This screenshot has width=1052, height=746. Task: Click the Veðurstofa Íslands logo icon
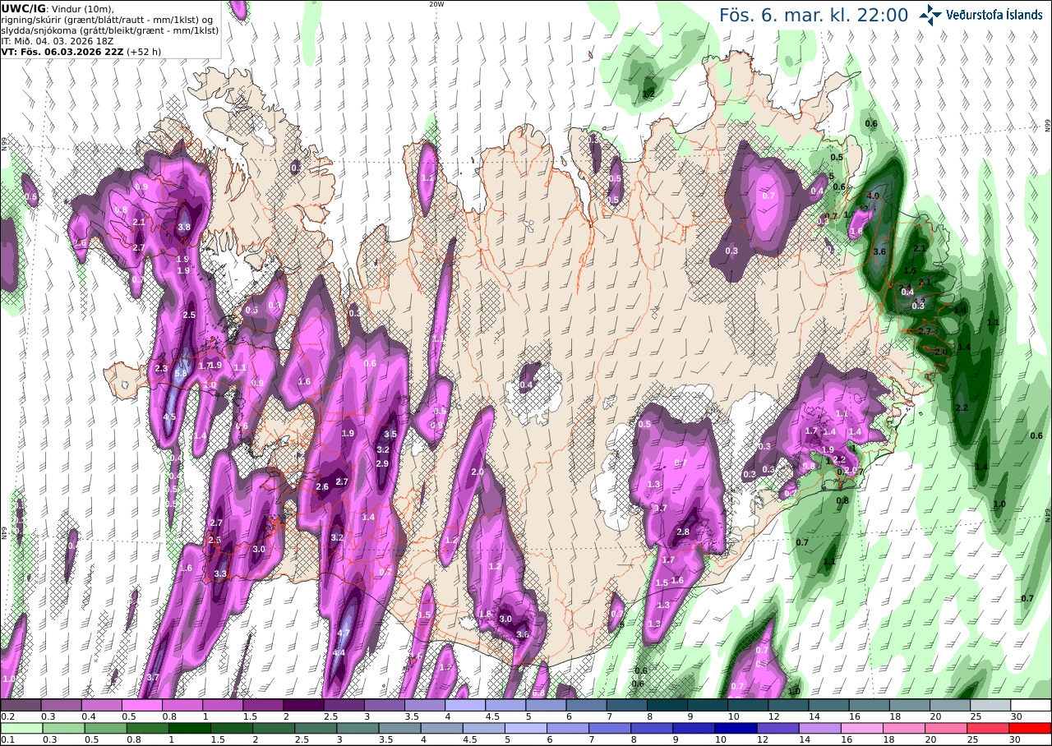tap(930, 14)
